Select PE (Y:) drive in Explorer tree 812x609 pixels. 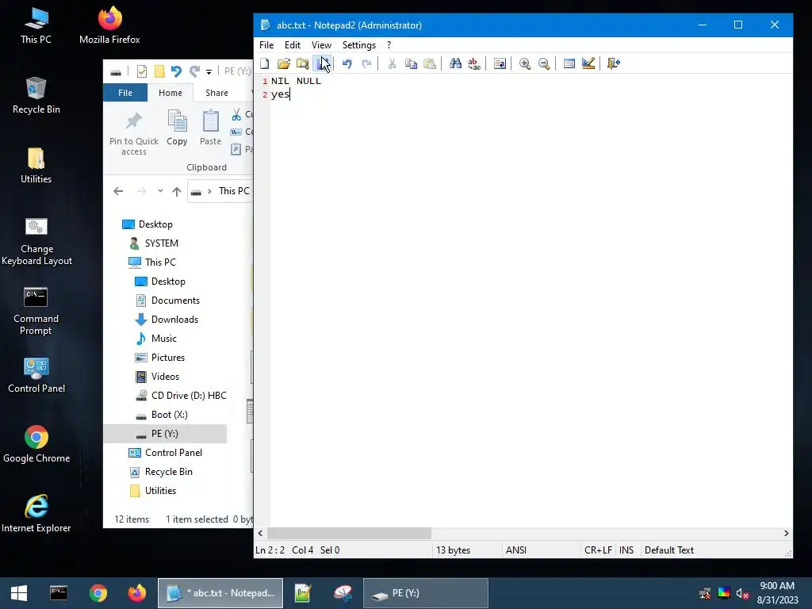(x=165, y=434)
